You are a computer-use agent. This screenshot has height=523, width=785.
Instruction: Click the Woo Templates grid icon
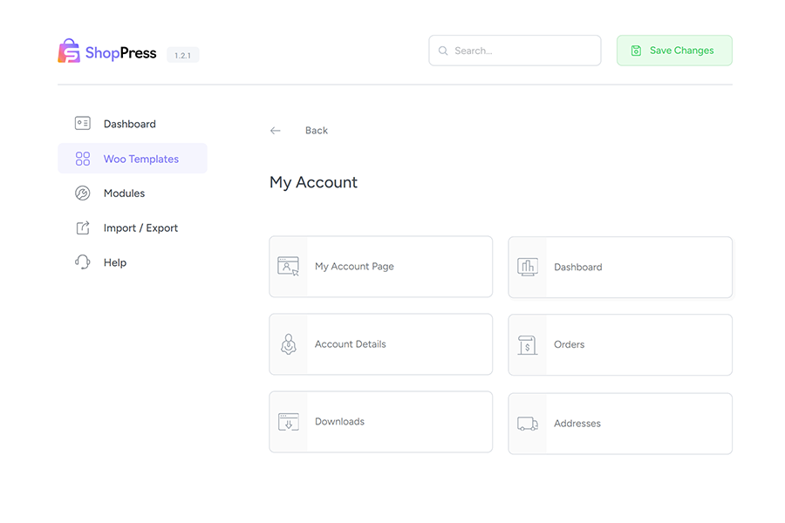tap(83, 159)
